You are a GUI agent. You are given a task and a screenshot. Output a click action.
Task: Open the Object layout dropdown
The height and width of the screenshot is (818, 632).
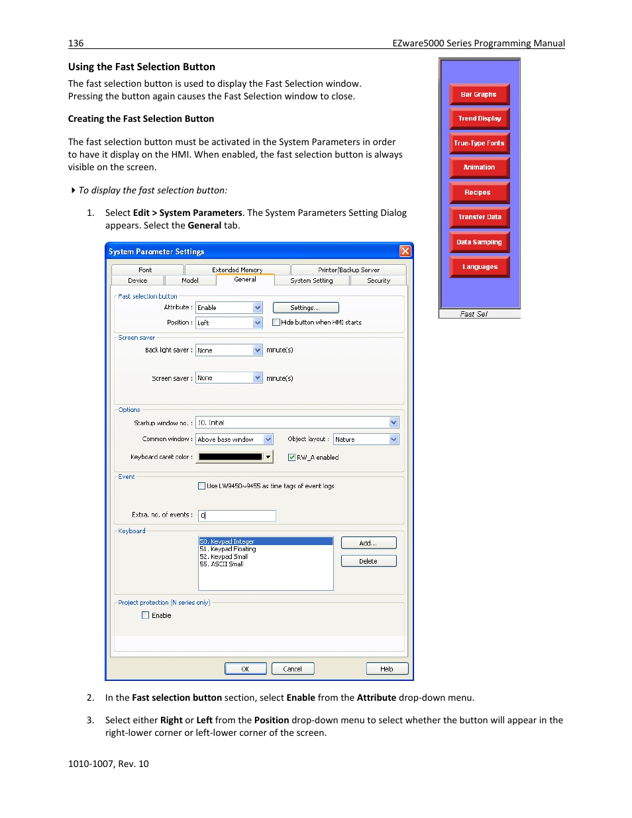tap(394, 439)
